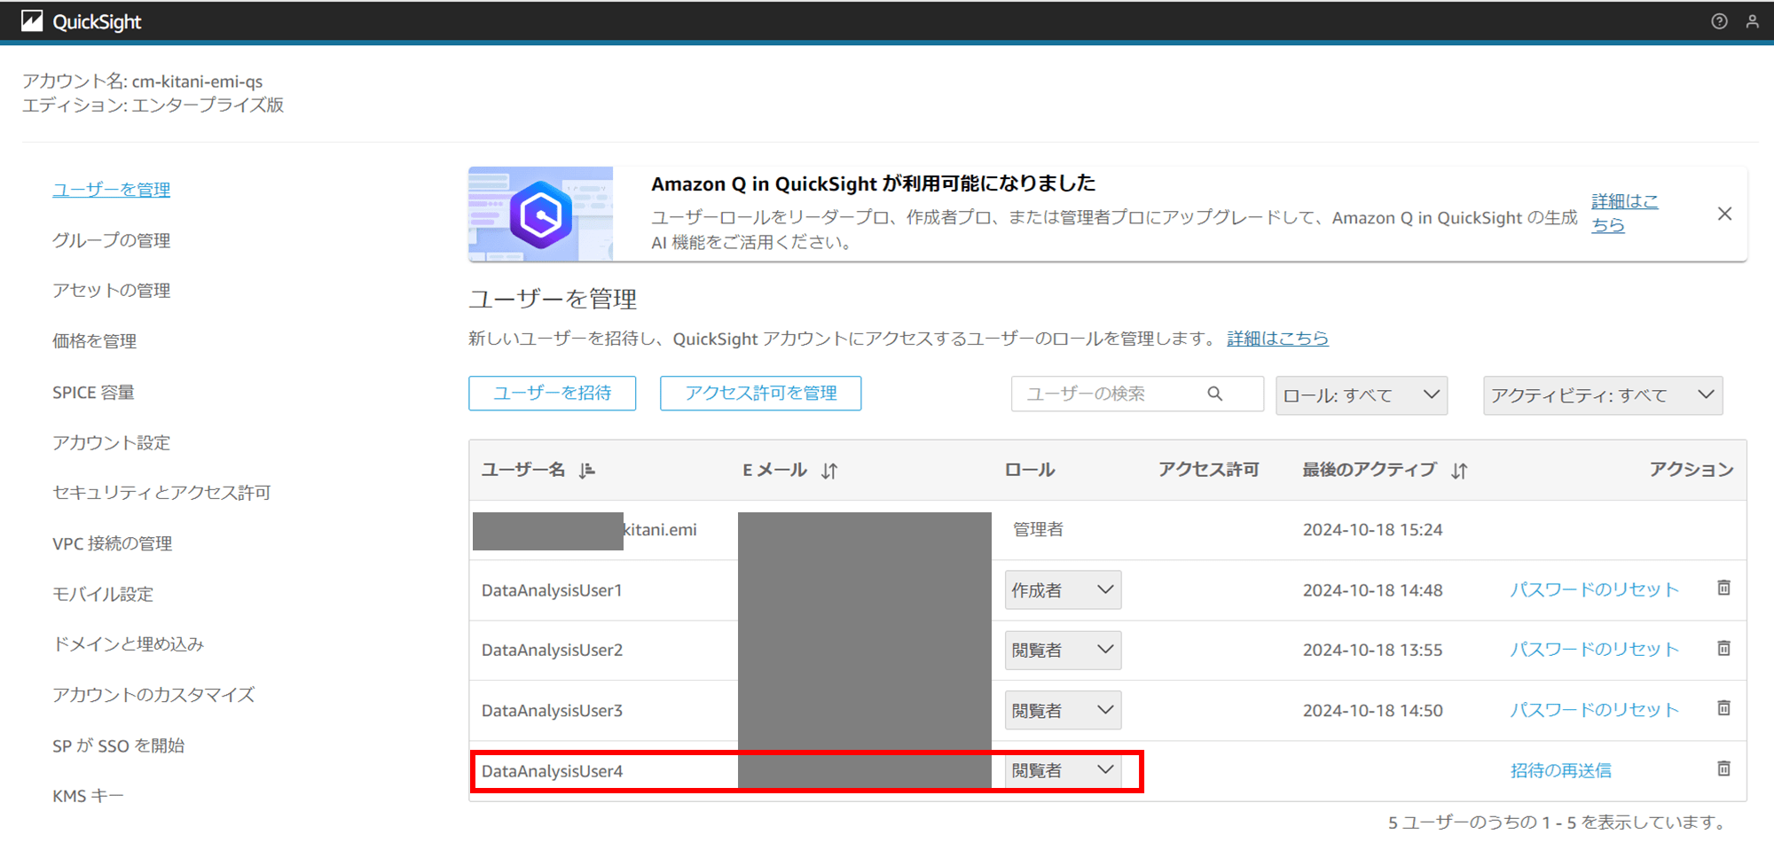Open ドメインと埋め込み in sidebar
The width and height of the screenshot is (1774, 850).
click(128, 644)
